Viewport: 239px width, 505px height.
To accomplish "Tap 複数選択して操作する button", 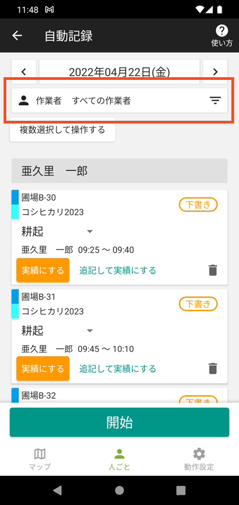I will click(62, 130).
